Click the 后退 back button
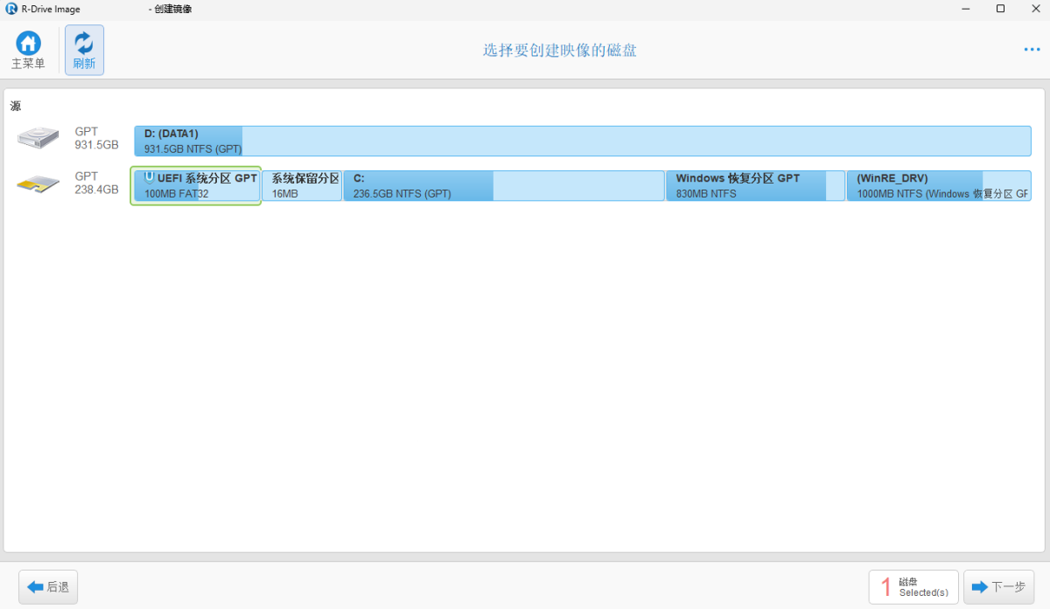The width and height of the screenshot is (1050, 609). (x=48, y=587)
